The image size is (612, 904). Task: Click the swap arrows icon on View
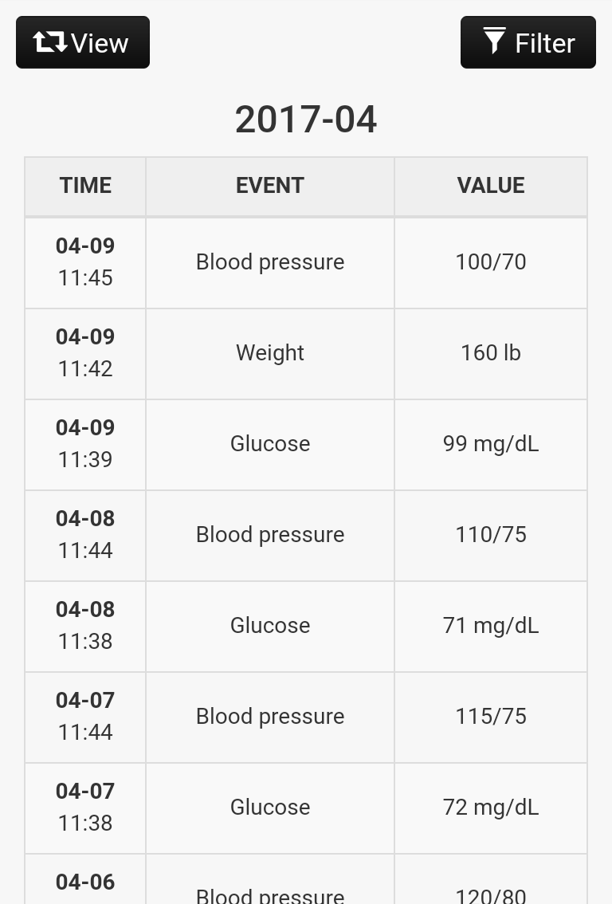pyautogui.click(x=50, y=41)
